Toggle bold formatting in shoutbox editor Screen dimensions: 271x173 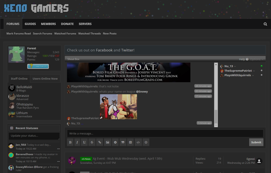tap(70, 142)
